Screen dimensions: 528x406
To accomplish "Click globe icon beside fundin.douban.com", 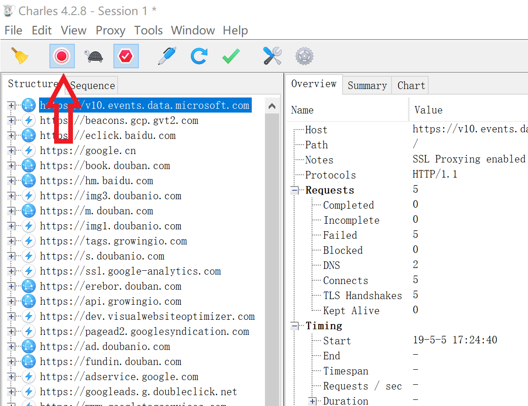I will 29,362.
